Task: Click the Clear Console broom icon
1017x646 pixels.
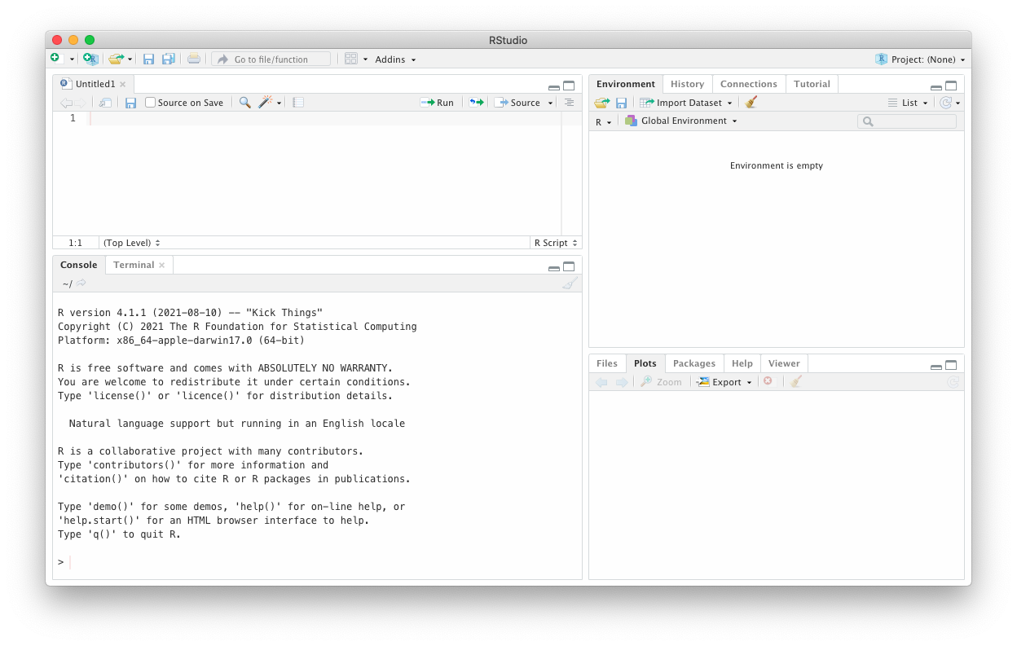Action: point(570,283)
